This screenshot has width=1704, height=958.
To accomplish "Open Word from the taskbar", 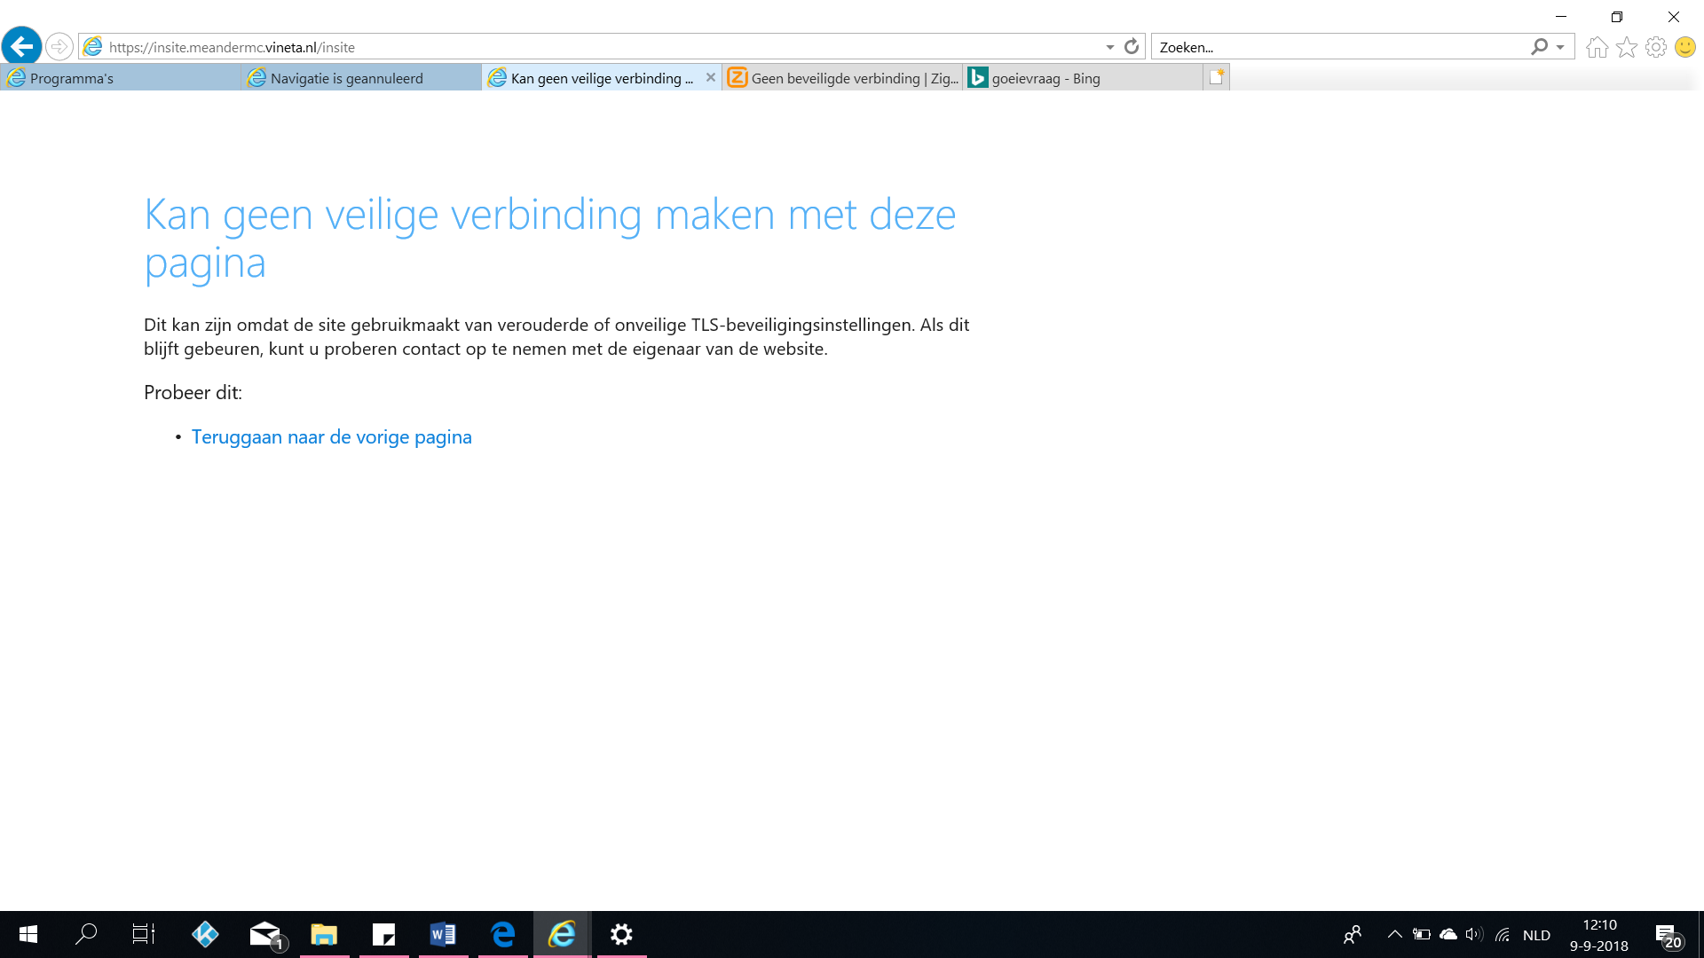I will coord(442,934).
